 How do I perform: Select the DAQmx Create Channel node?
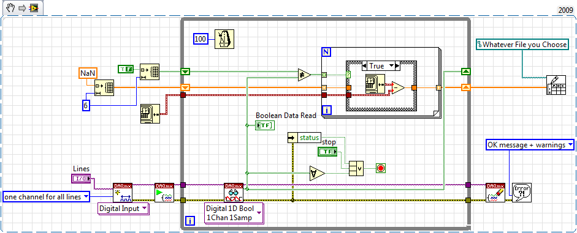tap(123, 193)
